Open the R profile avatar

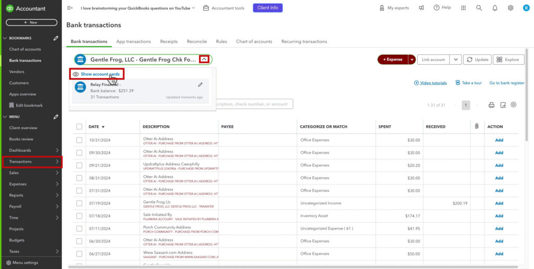coord(526,8)
